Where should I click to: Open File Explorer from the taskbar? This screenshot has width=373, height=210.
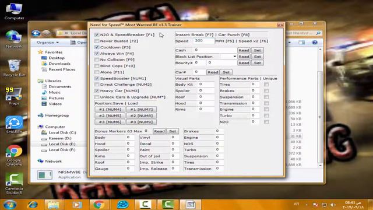tap(53, 205)
